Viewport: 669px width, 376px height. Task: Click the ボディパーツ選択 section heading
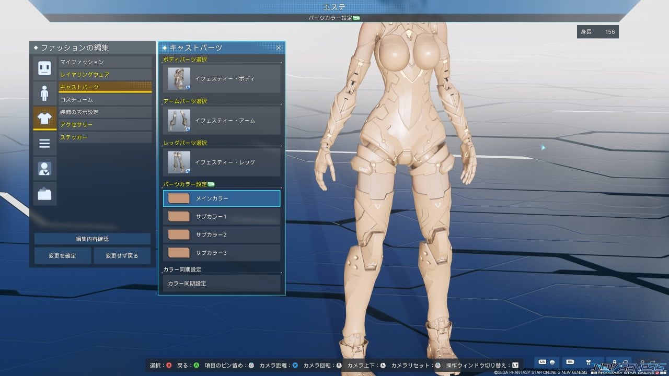[185, 60]
